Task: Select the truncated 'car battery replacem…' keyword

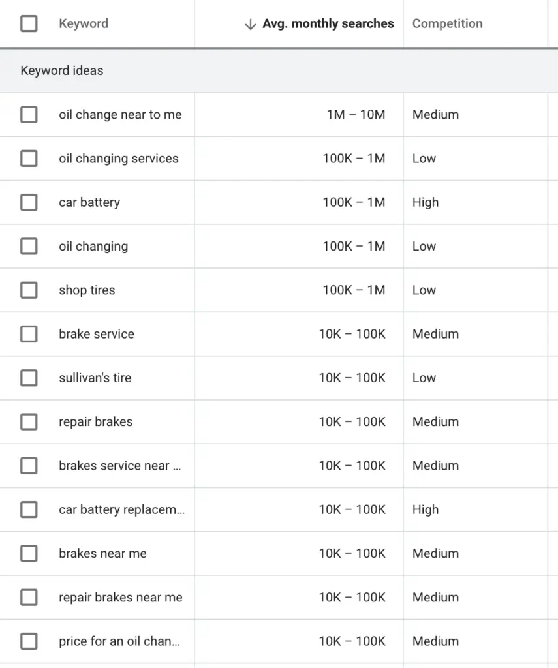Action: point(121,510)
